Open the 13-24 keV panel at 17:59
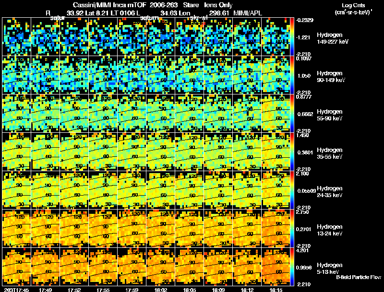 132,228
